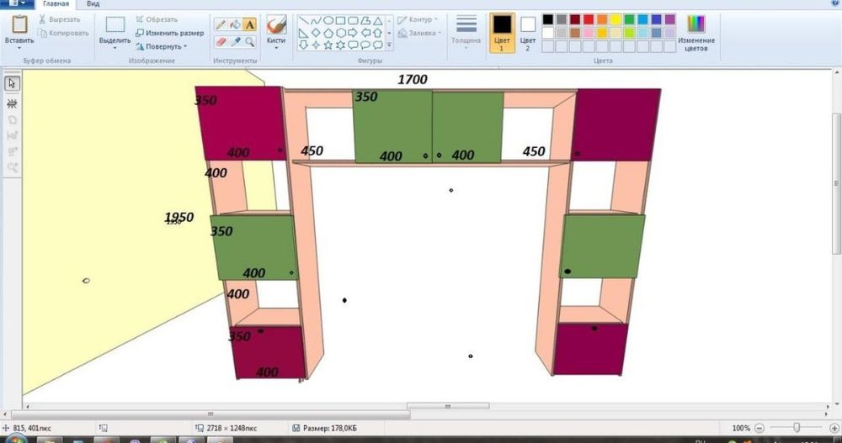Pick the red color swatch
The image size is (842, 443).
pyautogui.click(x=589, y=20)
